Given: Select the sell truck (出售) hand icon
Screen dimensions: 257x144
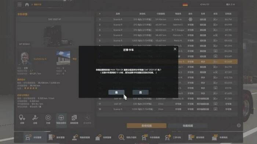Looking at the screenshot, I should click(35, 119).
